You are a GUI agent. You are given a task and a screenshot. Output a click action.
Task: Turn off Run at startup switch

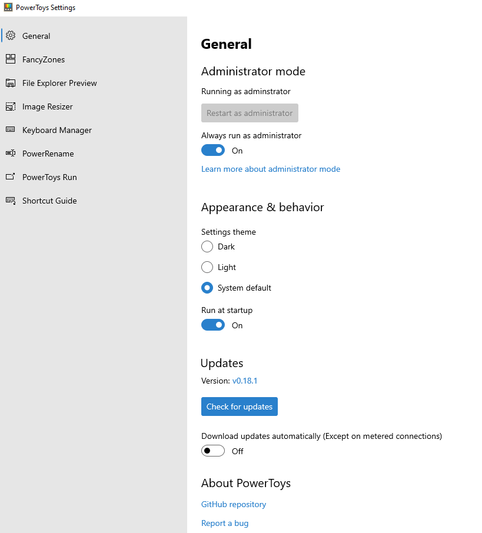(x=213, y=325)
